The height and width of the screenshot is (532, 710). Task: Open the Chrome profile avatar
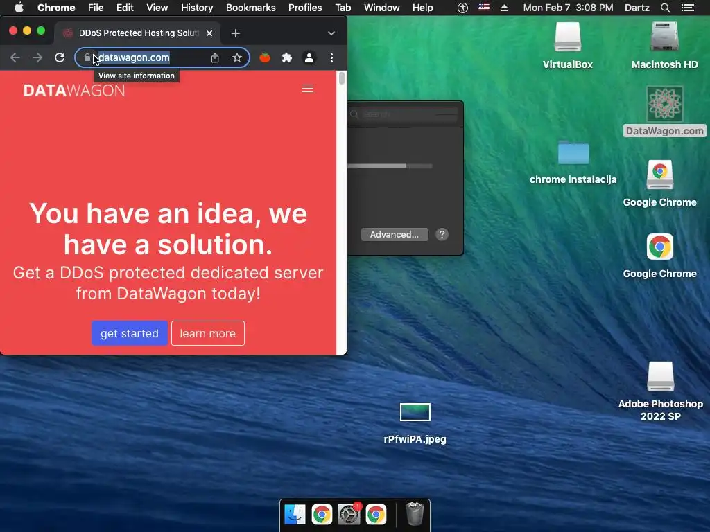pyautogui.click(x=309, y=57)
